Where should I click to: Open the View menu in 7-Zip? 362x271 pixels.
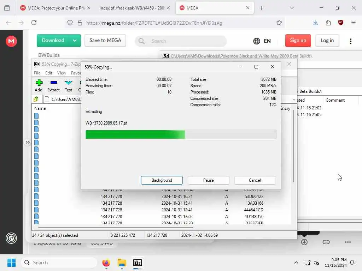click(x=62, y=73)
